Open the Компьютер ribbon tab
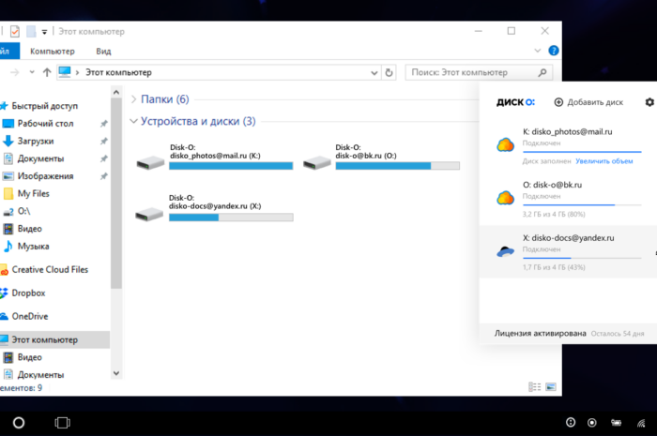The width and height of the screenshot is (657, 436). pos(53,51)
